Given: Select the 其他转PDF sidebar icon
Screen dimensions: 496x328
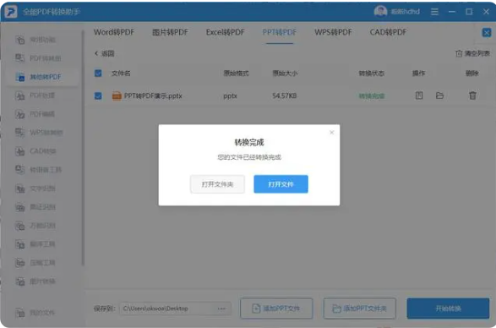Looking at the screenshot, I should [x=20, y=77].
